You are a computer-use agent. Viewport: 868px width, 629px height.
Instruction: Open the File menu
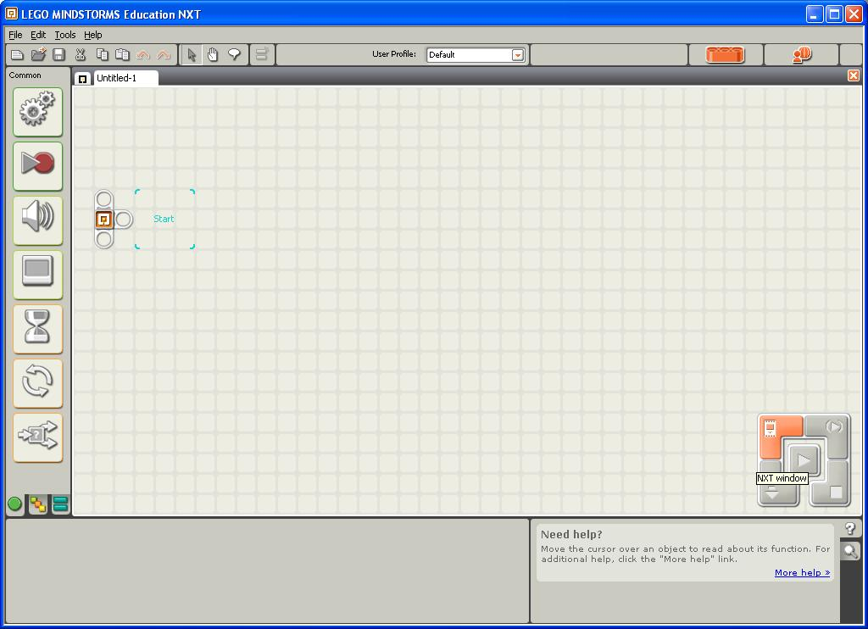[15, 35]
